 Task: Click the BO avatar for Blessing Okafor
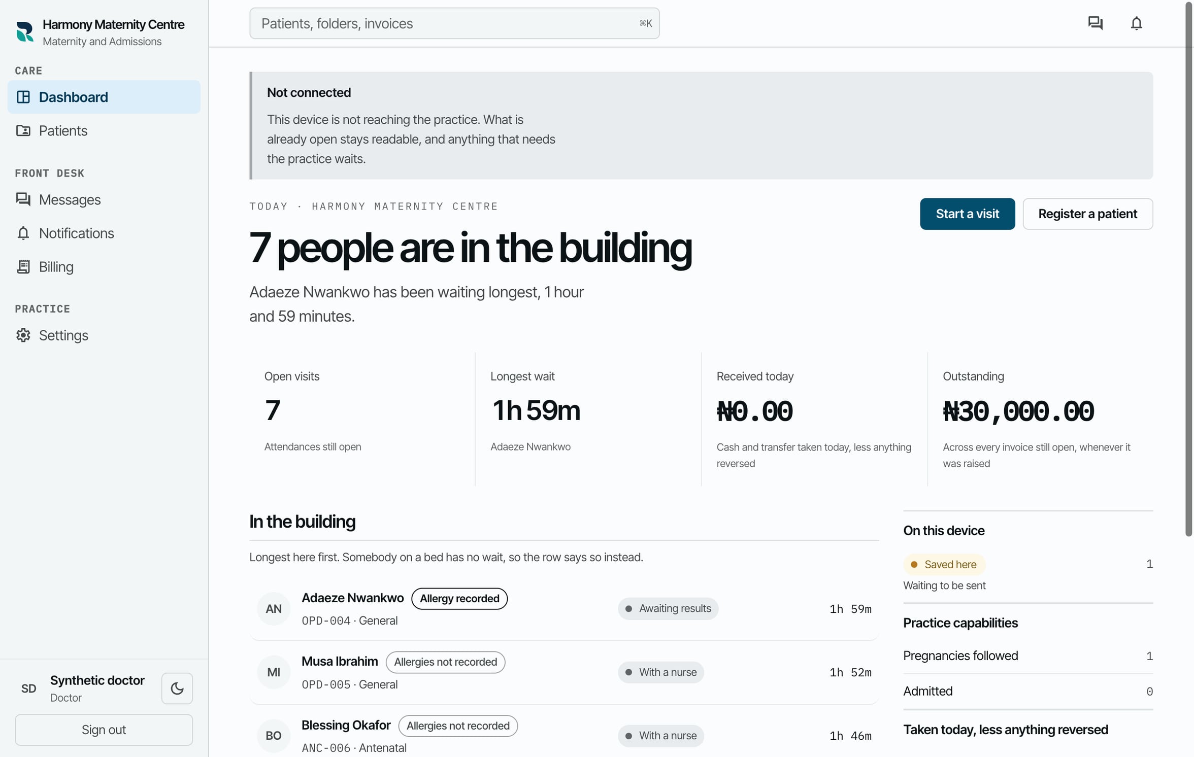tap(274, 736)
